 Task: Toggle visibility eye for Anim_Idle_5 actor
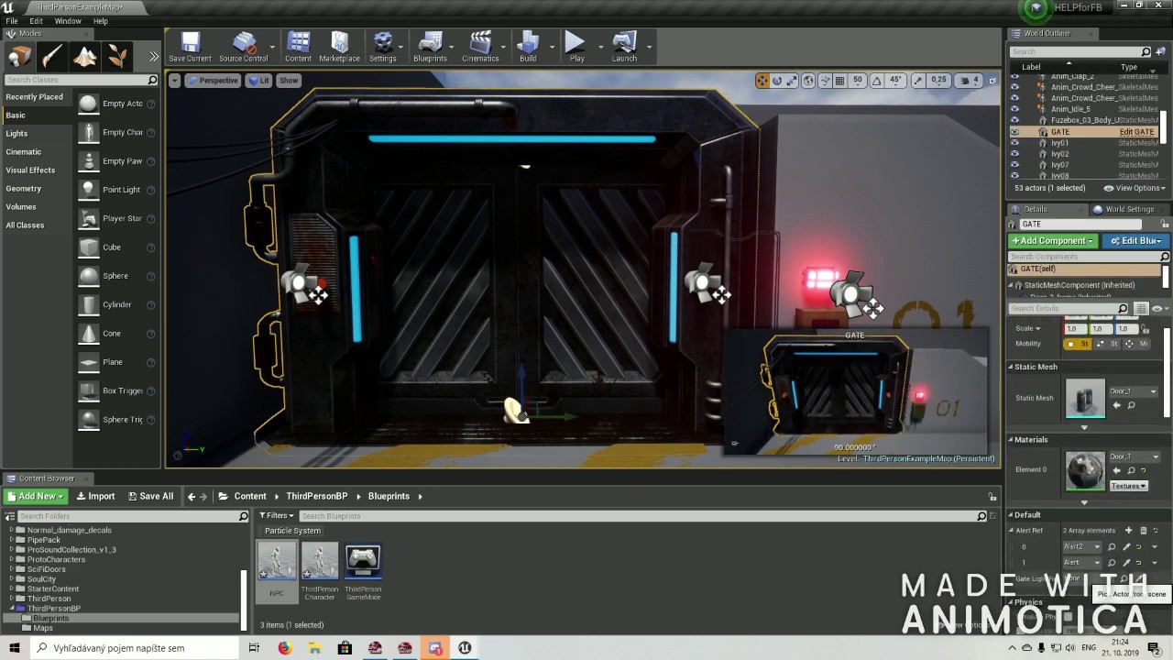click(x=1014, y=109)
